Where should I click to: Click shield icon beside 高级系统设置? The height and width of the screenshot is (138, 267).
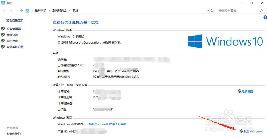coord(3,47)
